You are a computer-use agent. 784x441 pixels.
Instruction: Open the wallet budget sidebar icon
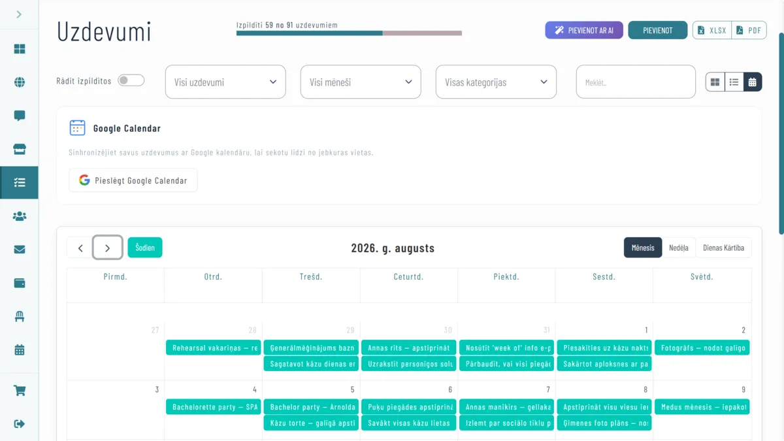[20, 283]
